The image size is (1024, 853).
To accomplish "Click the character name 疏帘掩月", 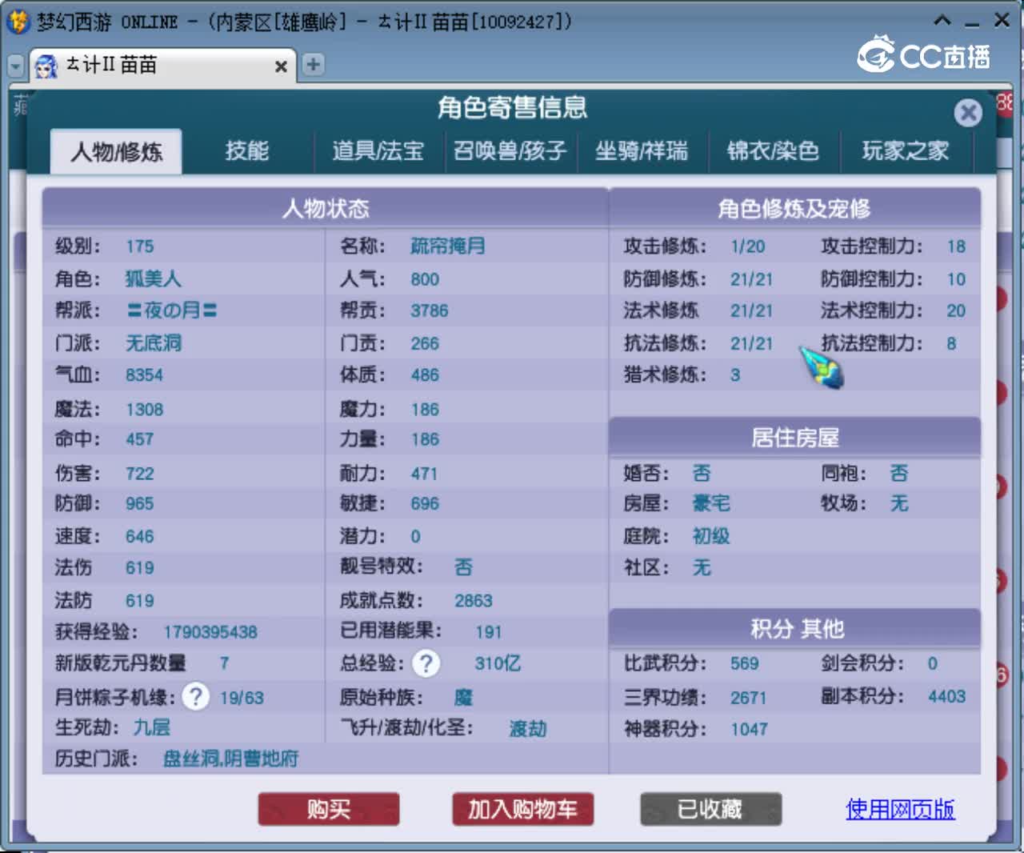I will click(448, 246).
